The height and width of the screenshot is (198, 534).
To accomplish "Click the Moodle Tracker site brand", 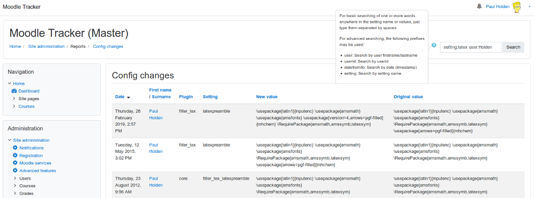I will click(x=21, y=6).
